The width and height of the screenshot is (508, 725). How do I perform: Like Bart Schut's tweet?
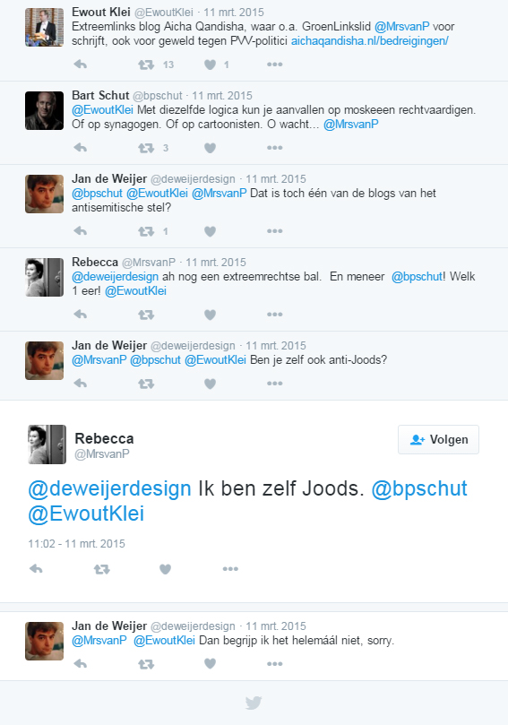click(210, 148)
